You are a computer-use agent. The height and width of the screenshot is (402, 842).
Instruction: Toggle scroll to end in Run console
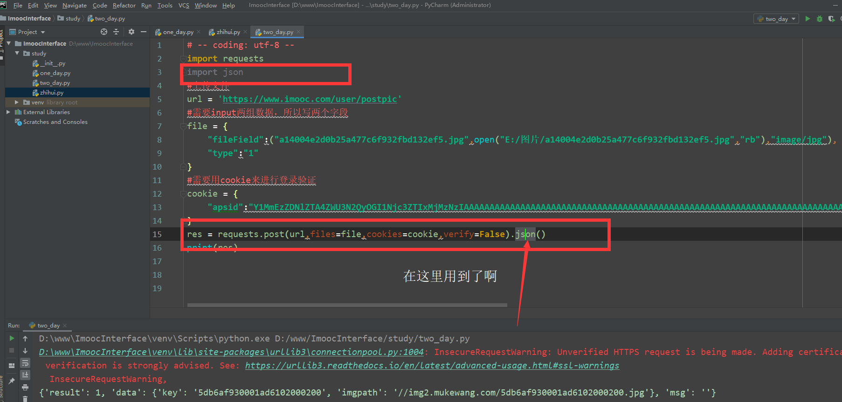[x=25, y=375]
